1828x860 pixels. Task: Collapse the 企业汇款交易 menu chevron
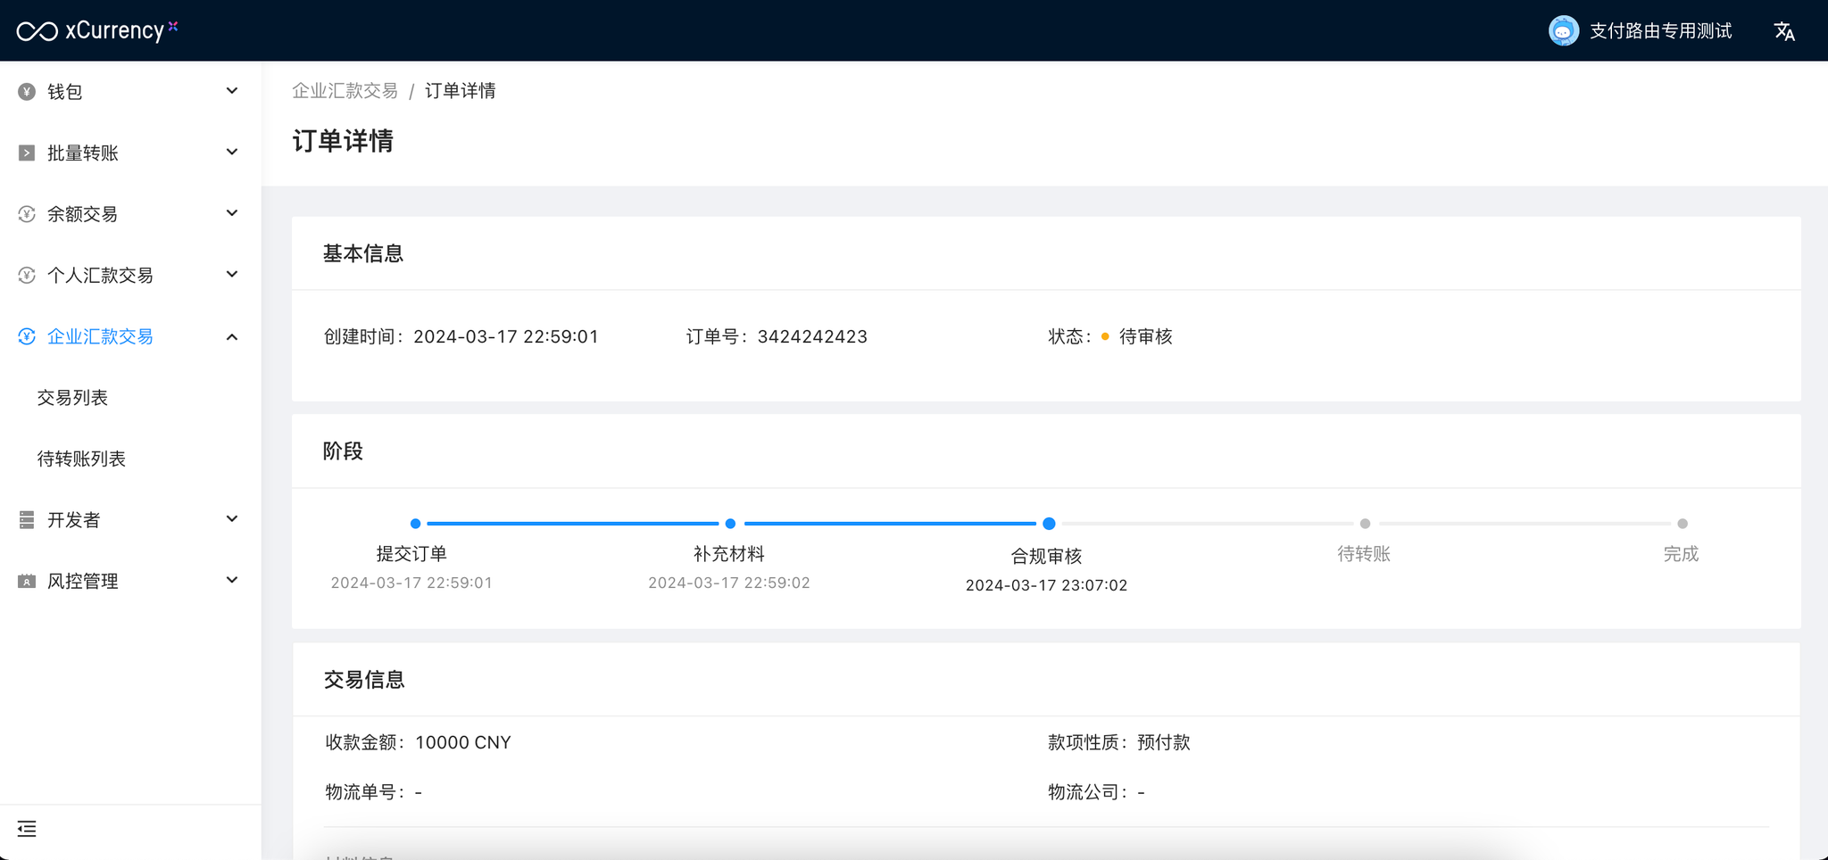pos(232,336)
